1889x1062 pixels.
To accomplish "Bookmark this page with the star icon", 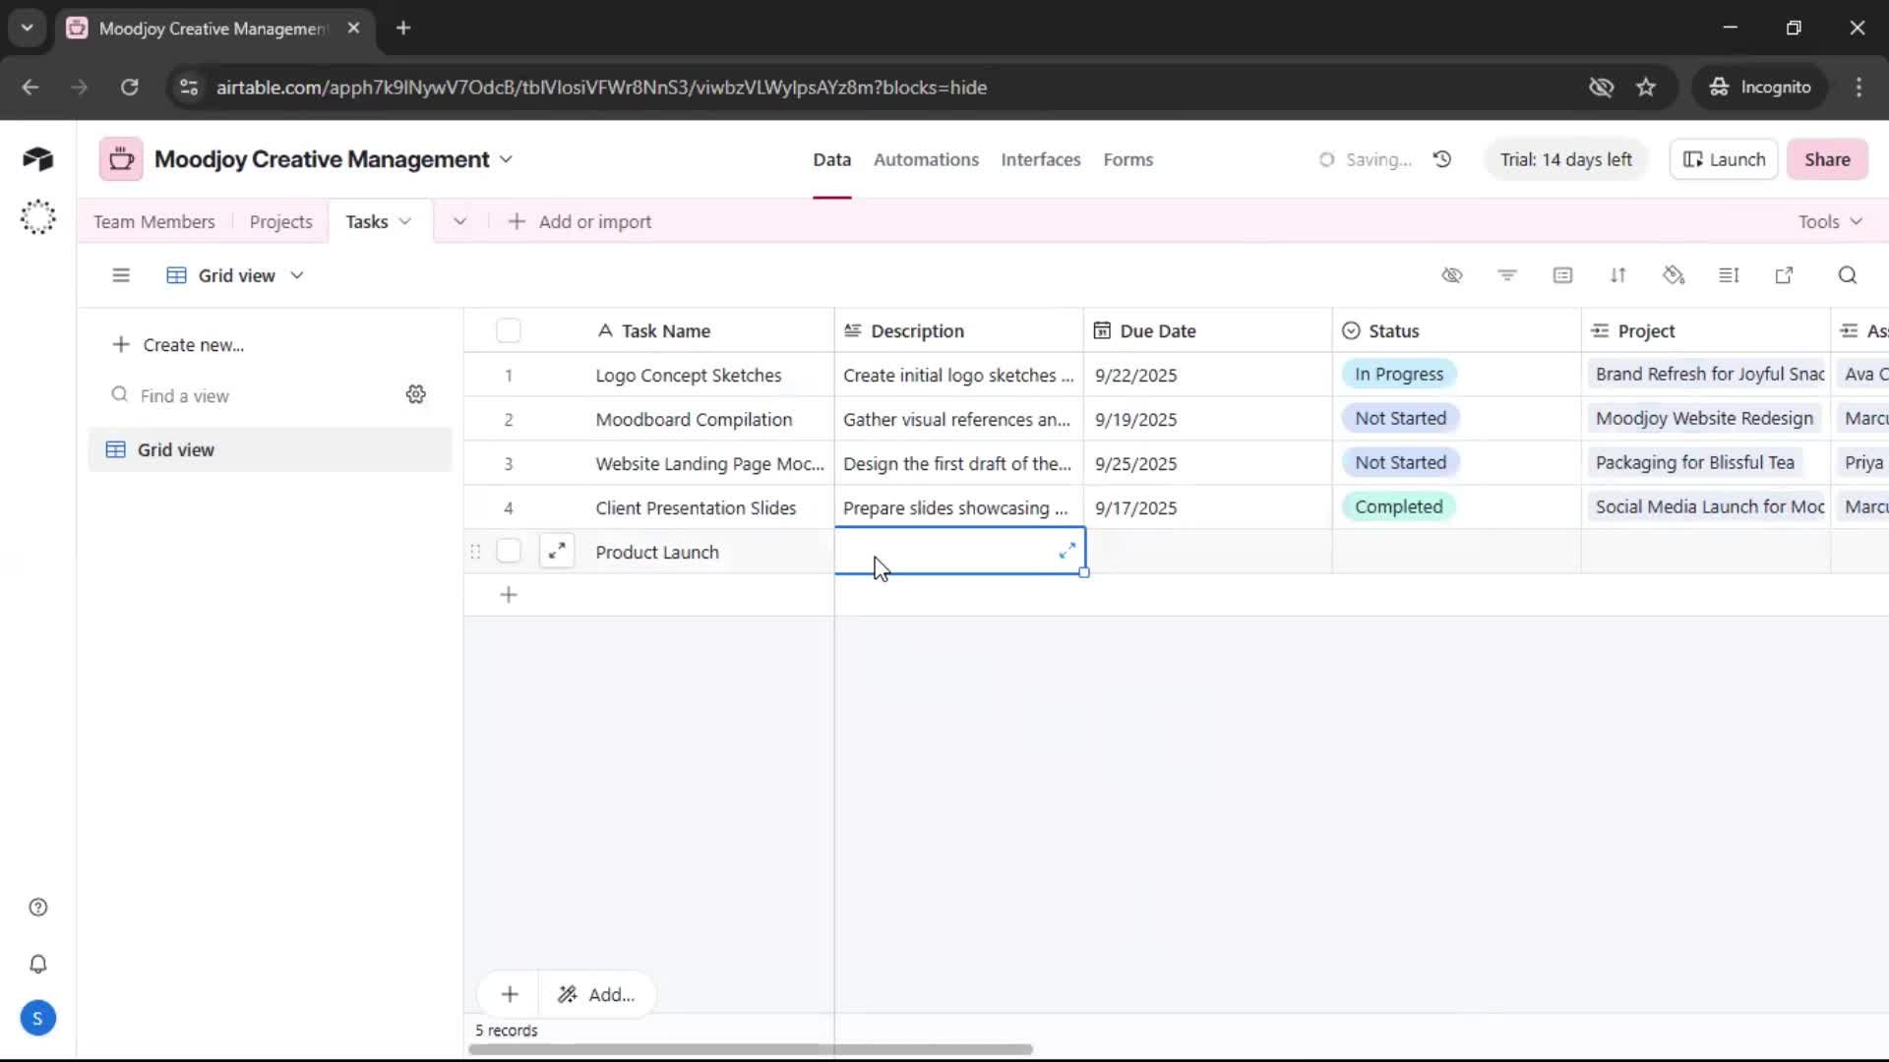I will [x=1646, y=88].
